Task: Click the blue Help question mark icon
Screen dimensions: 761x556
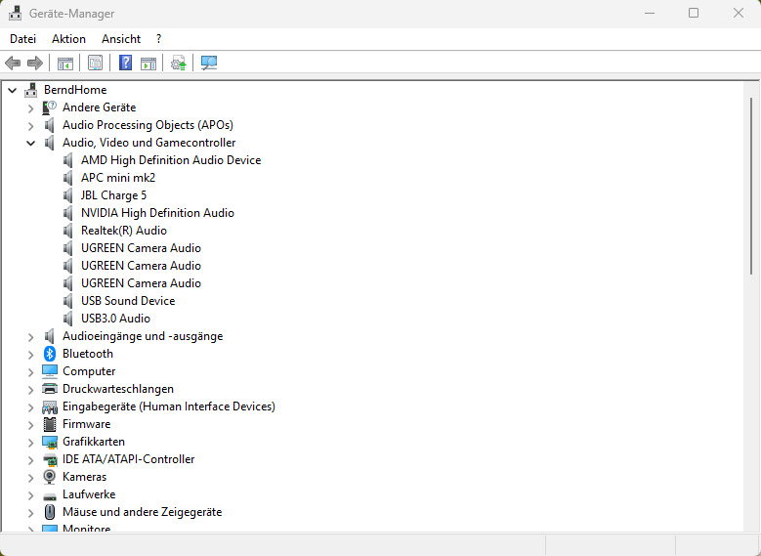Action: click(125, 64)
